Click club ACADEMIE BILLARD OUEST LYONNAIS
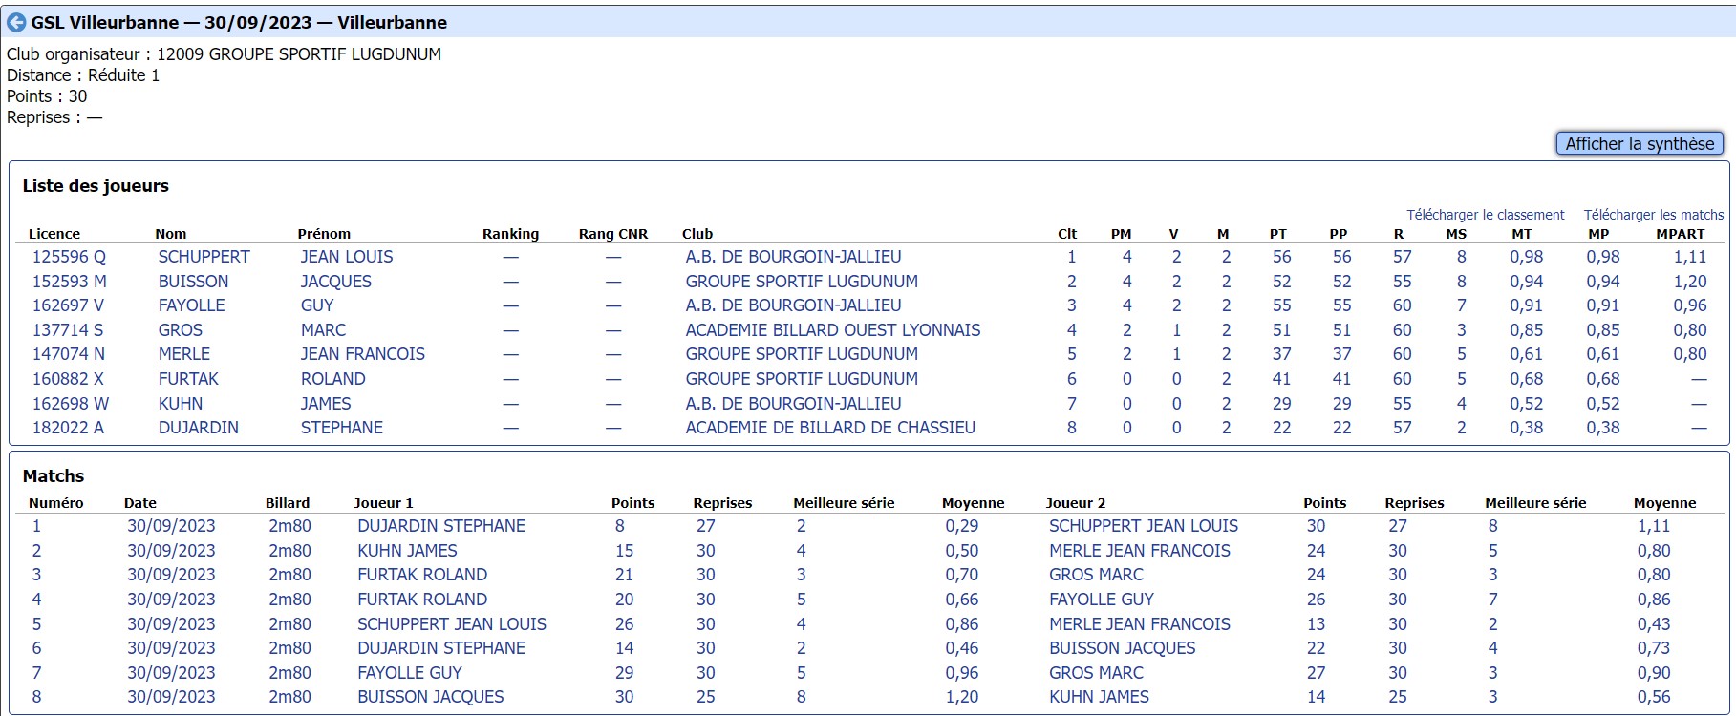 tap(833, 330)
